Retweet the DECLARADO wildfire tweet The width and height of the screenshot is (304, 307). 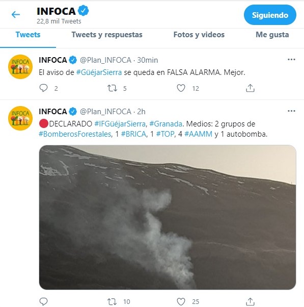tap(112, 302)
